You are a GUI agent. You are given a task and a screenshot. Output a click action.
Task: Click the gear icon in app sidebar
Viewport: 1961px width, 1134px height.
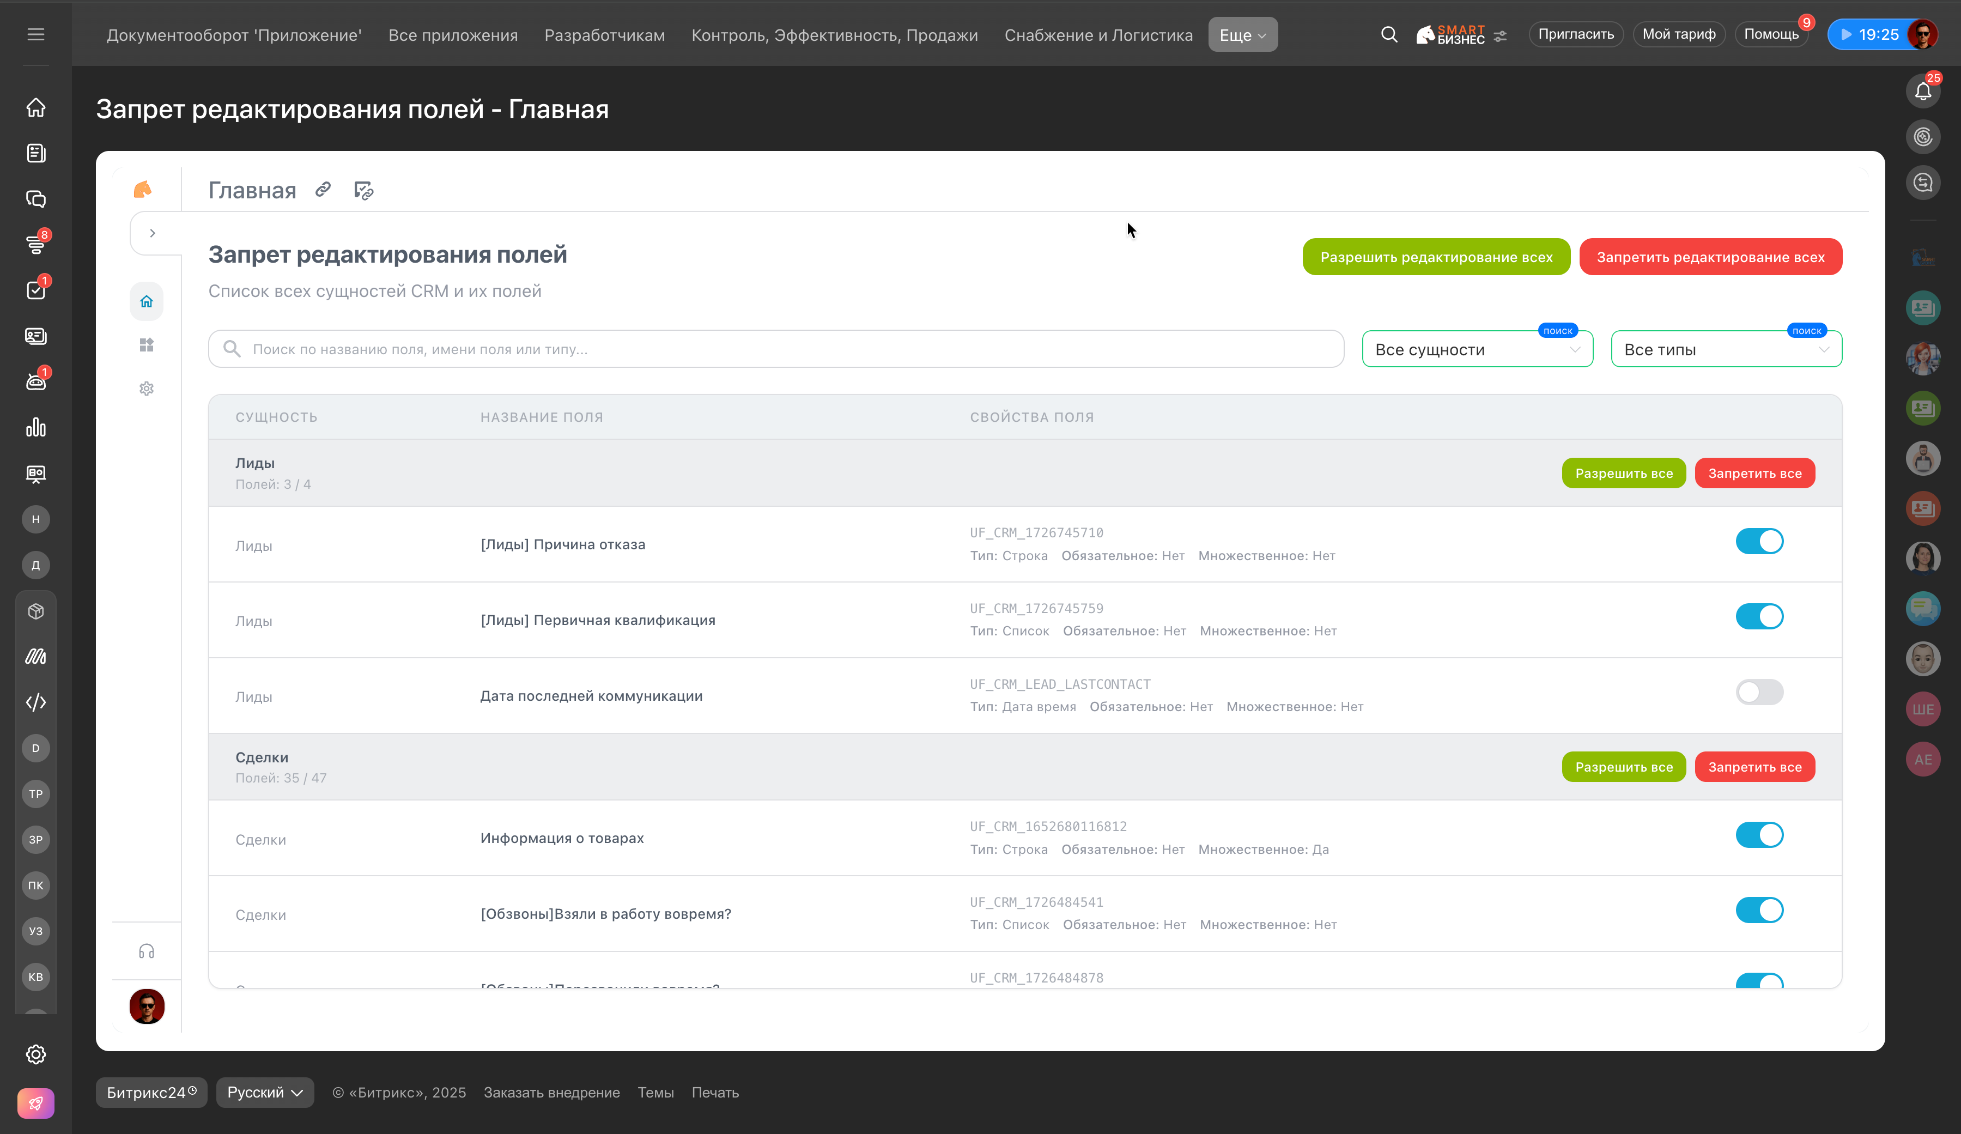coord(146,389)
